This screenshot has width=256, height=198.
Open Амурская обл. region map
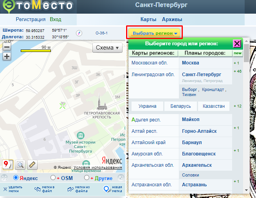pyautogui.click(x=147, y=154)
